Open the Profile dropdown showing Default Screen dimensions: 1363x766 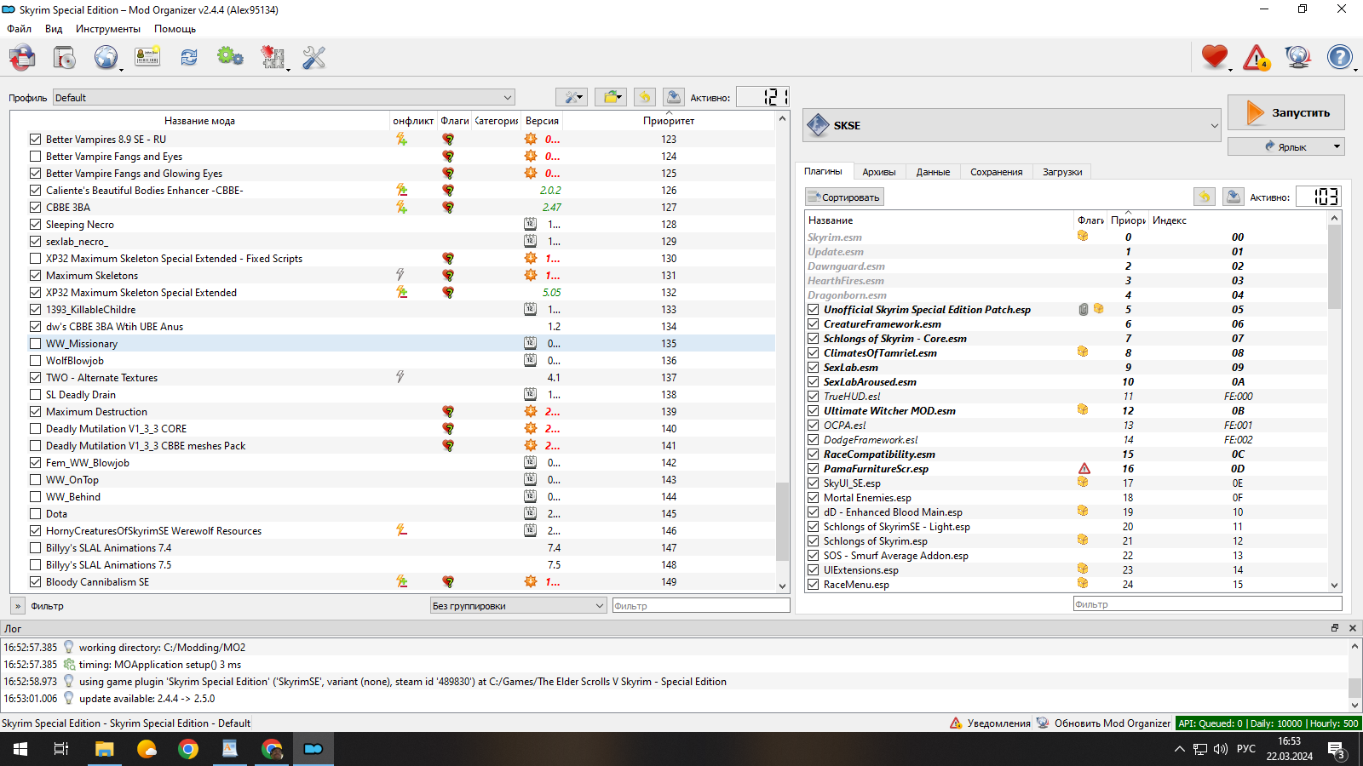(284, 98)
